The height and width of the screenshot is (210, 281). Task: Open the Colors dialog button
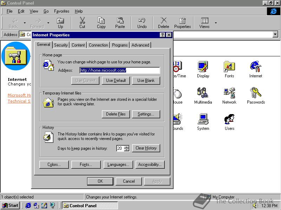tap(54, 164)
